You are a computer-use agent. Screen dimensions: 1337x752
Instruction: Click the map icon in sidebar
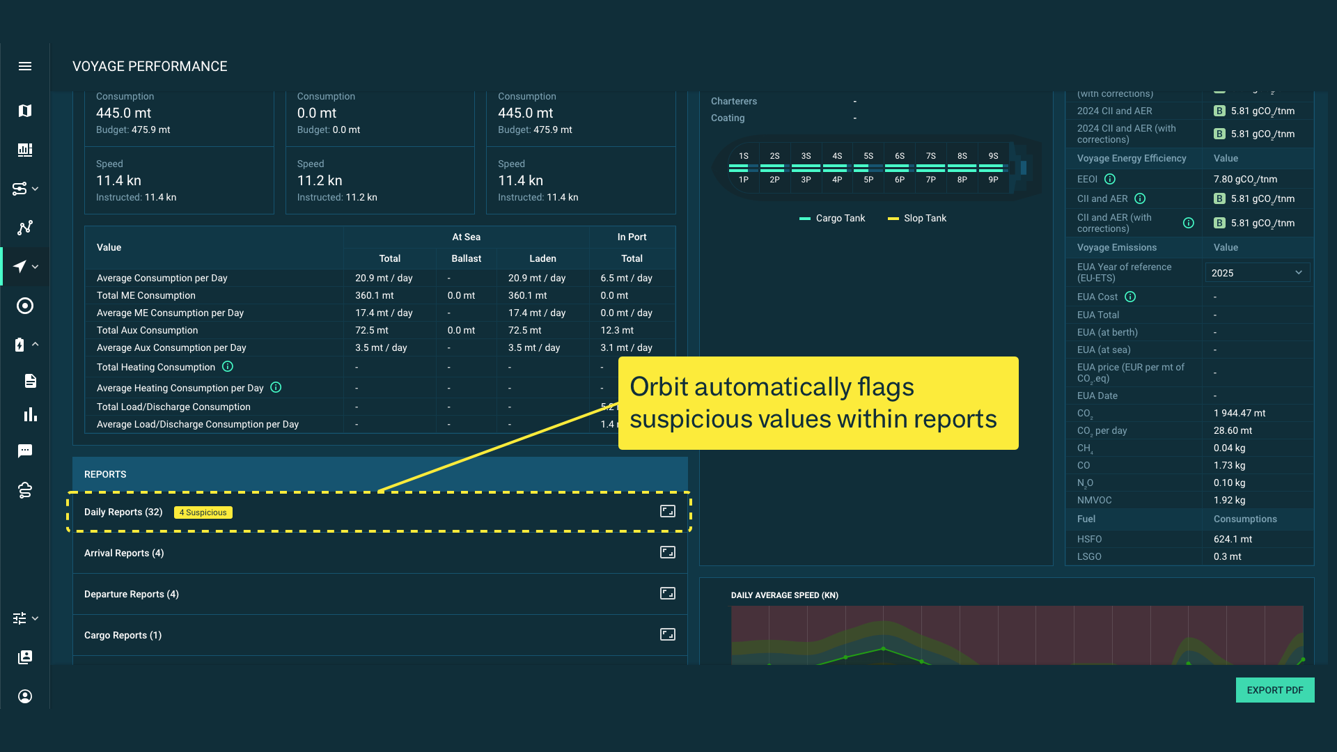point(25,111)
